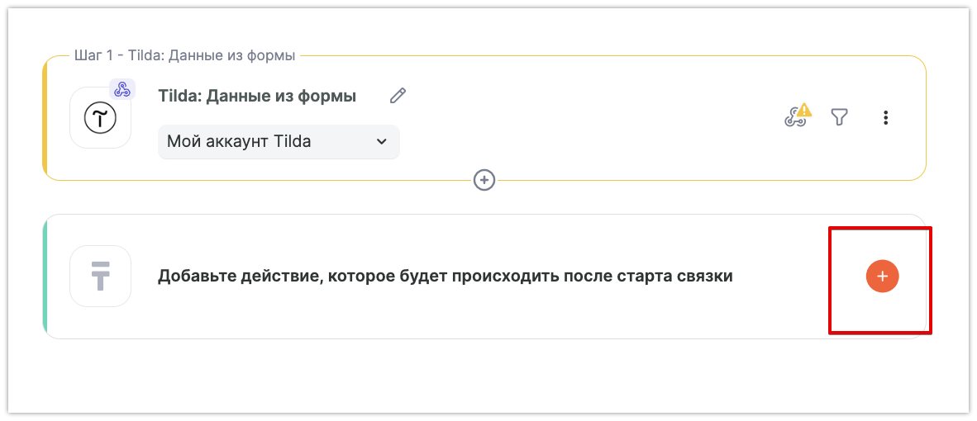Click the Tilda logo in step 1
977x421 pixels.
pos(101,118)
